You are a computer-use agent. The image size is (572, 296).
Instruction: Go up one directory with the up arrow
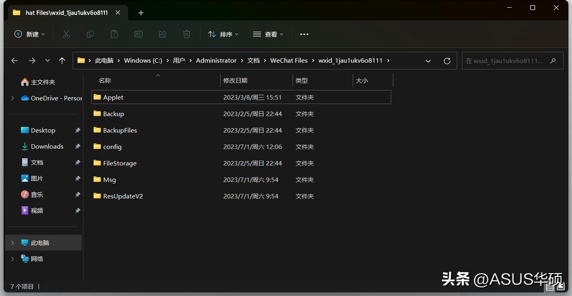click(62, 61)
